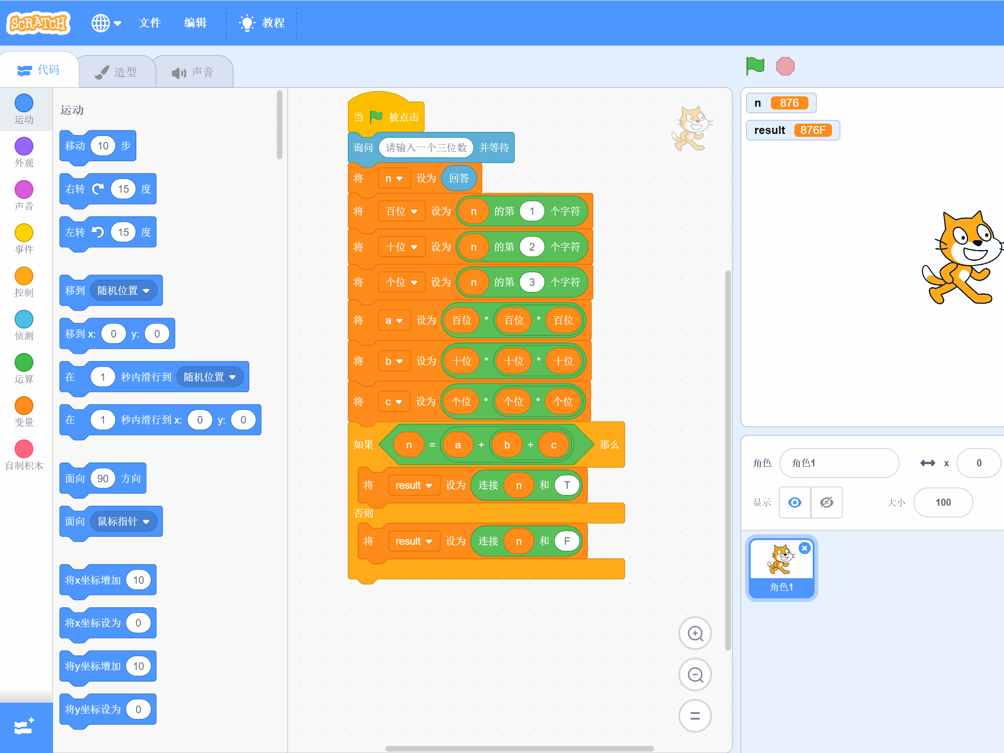Switch to the 造型 tab

(117, 72)
